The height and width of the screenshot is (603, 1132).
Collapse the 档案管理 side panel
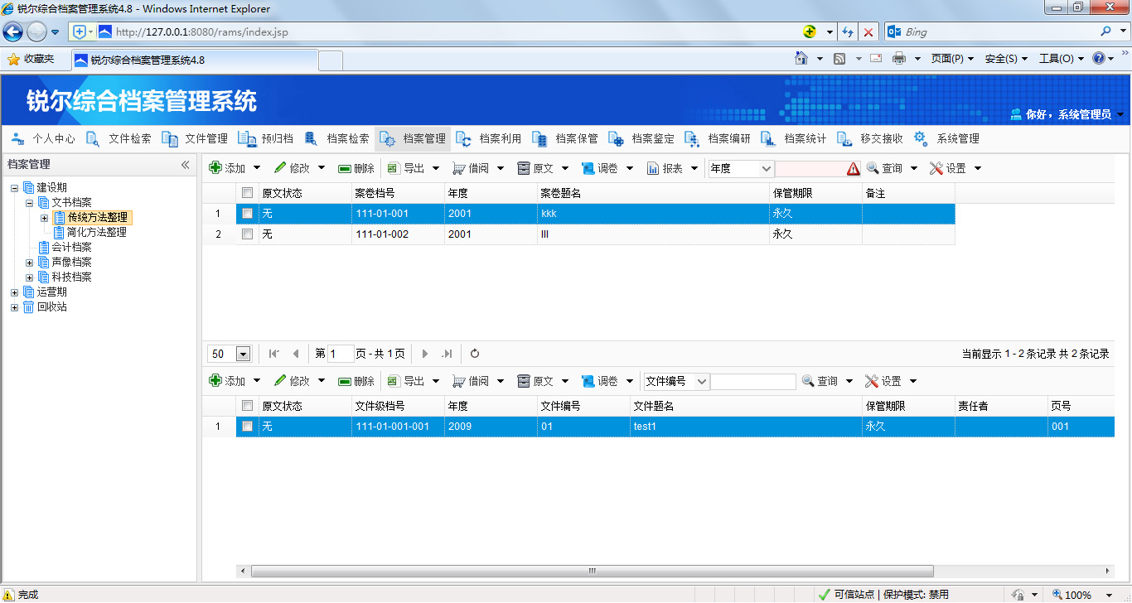[186, 165]
